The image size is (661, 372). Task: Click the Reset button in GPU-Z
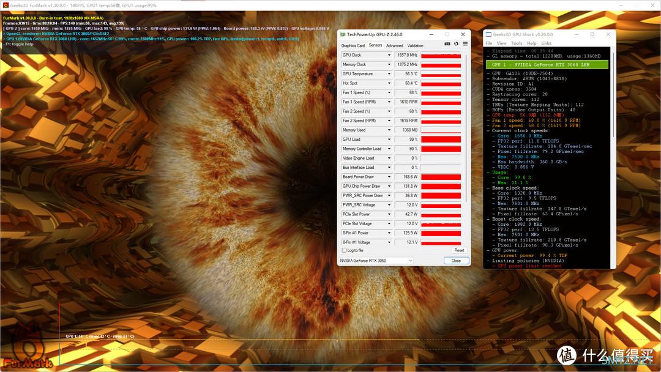point(459,250)
